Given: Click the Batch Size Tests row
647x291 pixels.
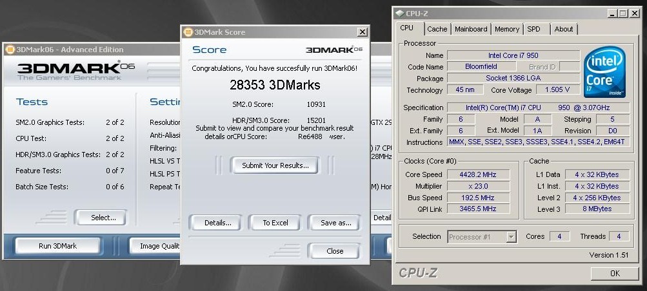Looking at the screenshot, I should pyautogui.click(x=70, y=187).
